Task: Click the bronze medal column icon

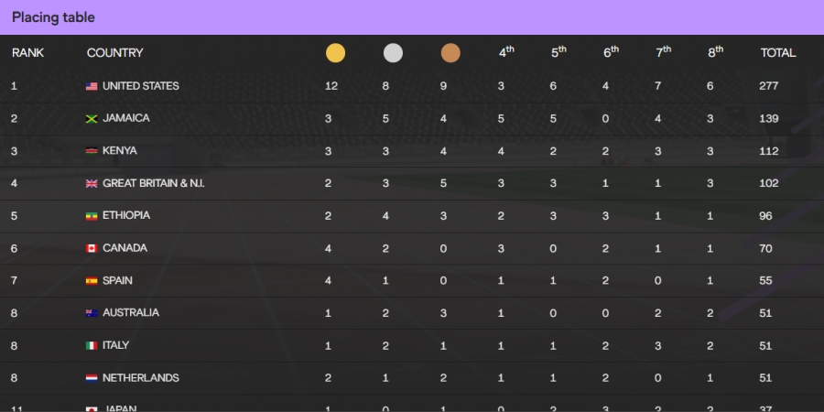Action: tap(450, 53)
